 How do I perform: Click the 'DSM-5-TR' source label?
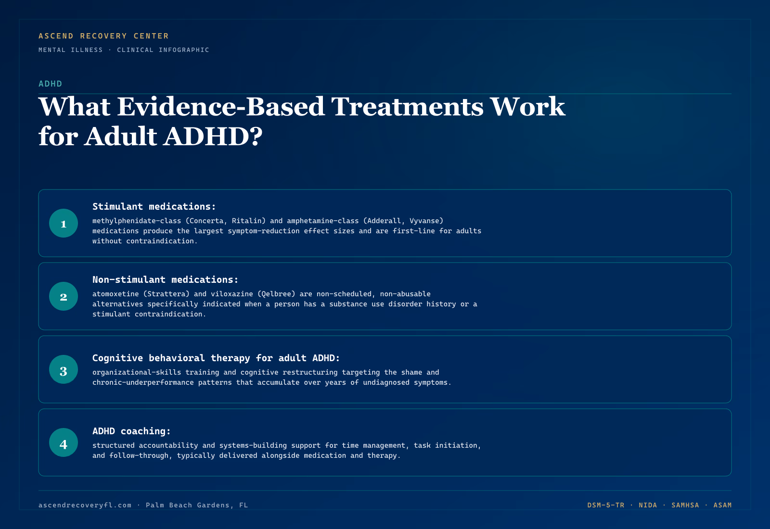605,505
